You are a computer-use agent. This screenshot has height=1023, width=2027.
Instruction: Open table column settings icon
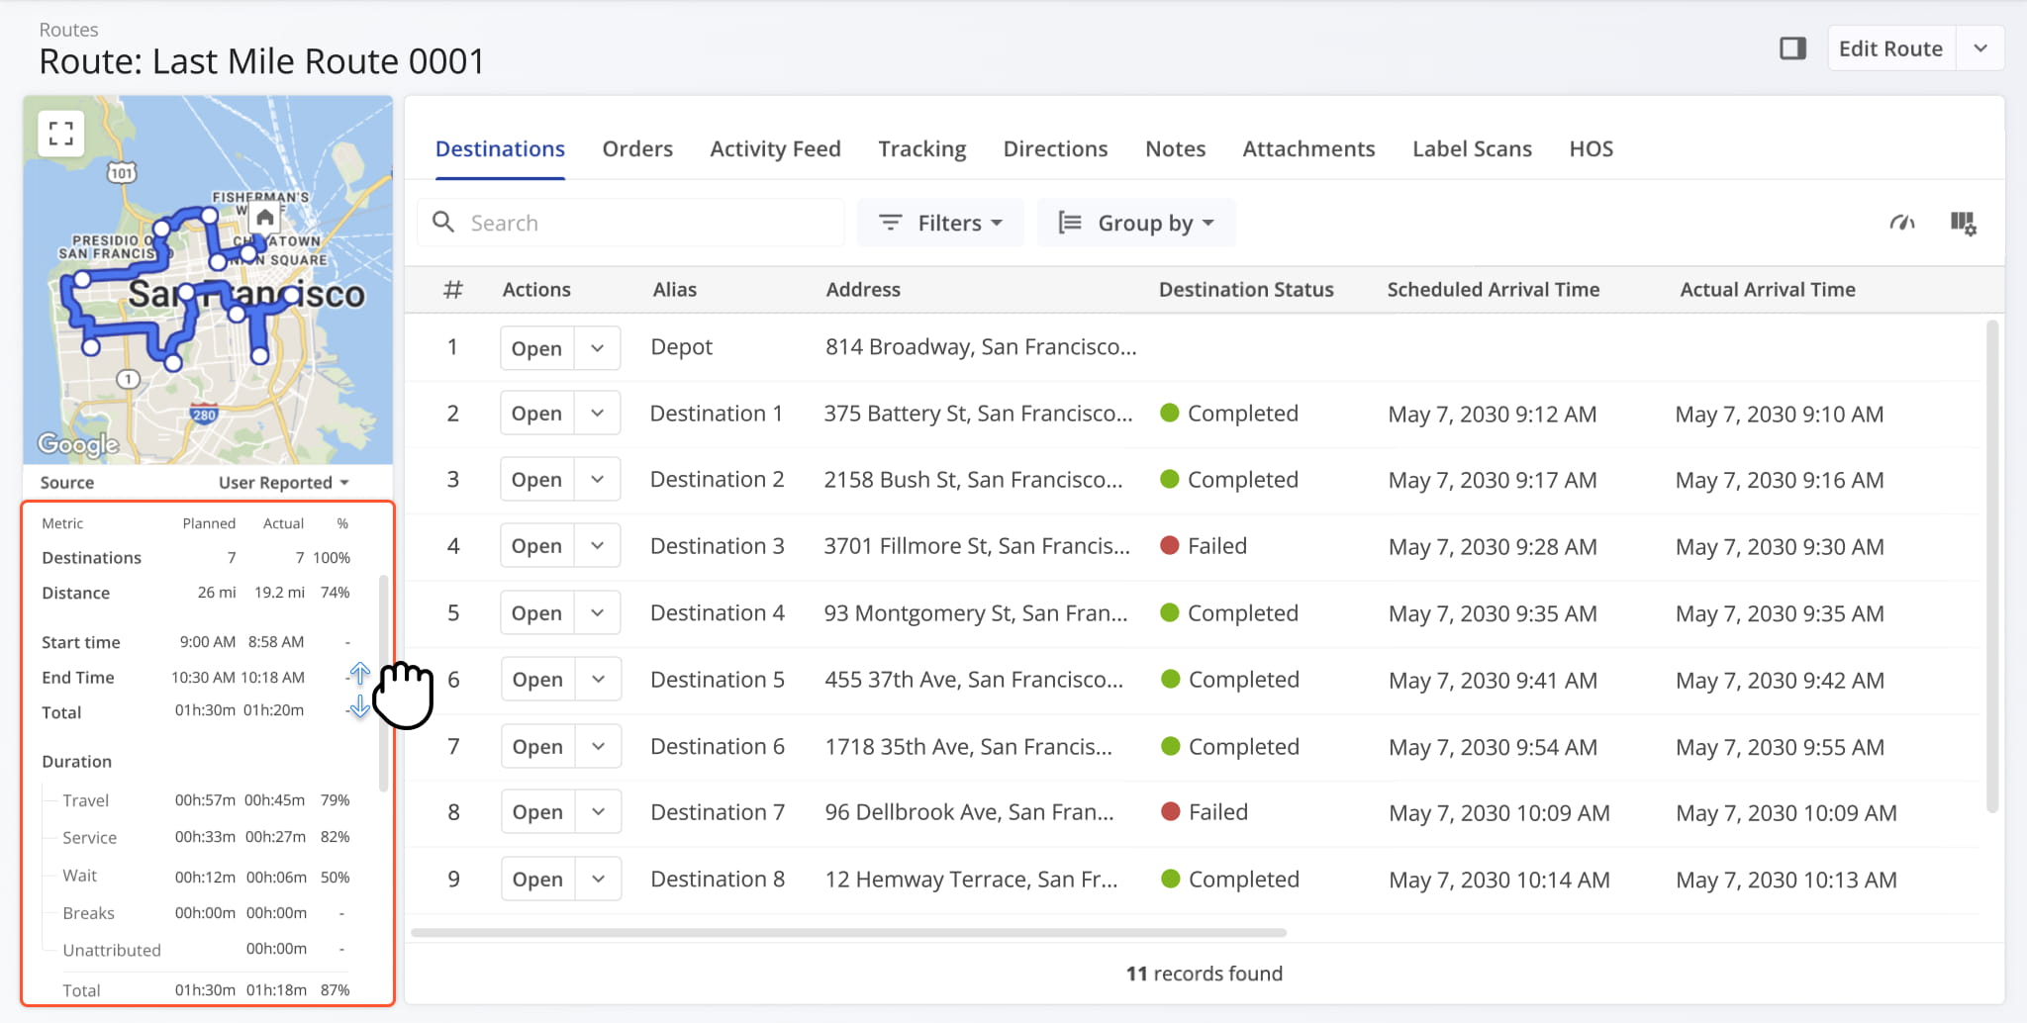(1963, 224)
